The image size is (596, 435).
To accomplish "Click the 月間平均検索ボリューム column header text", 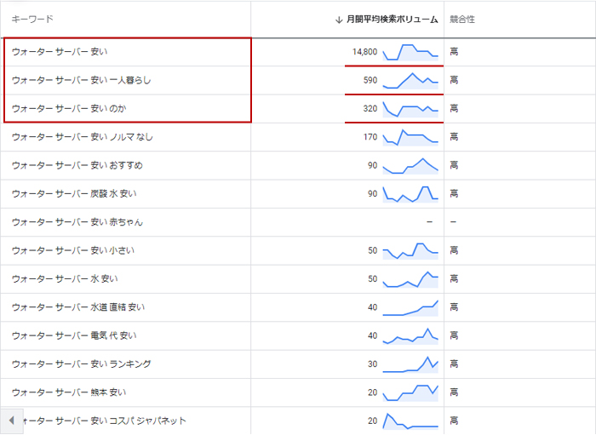I will [393, 20].
